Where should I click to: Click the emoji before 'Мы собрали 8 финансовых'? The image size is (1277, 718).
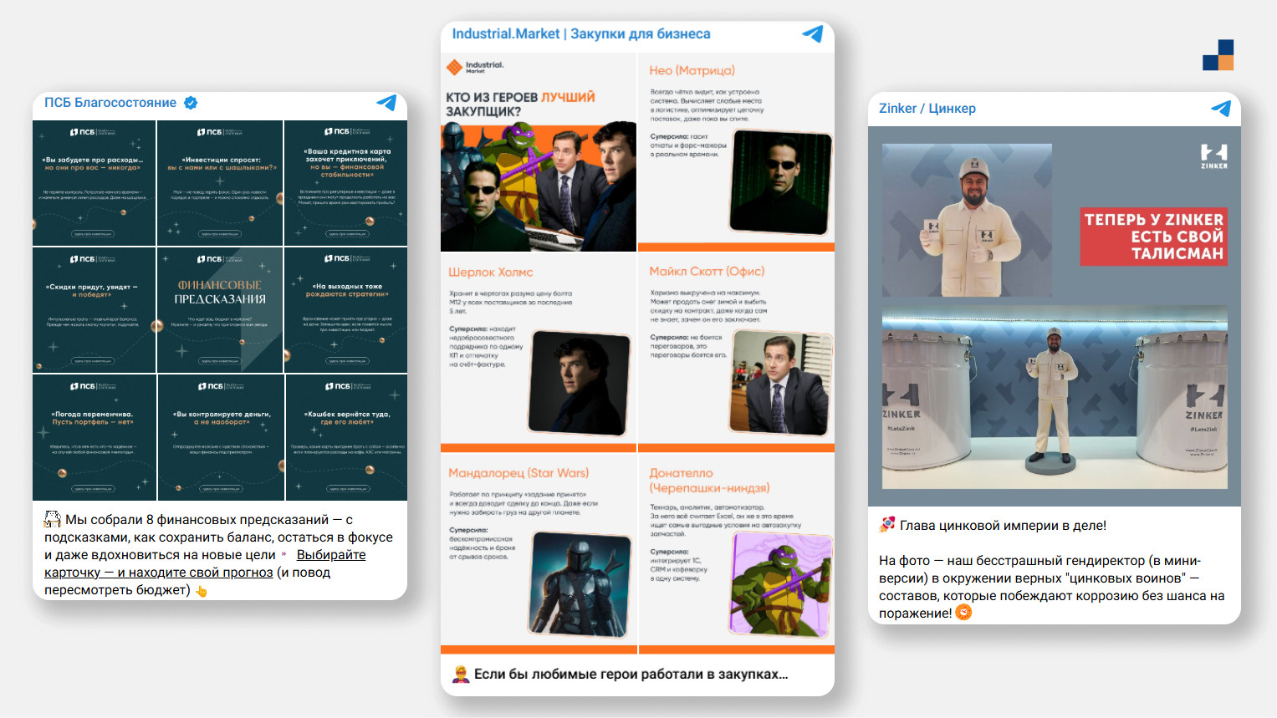click(53, 519)
